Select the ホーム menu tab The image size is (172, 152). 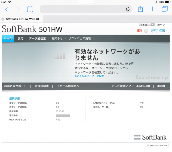coord(8,39)
